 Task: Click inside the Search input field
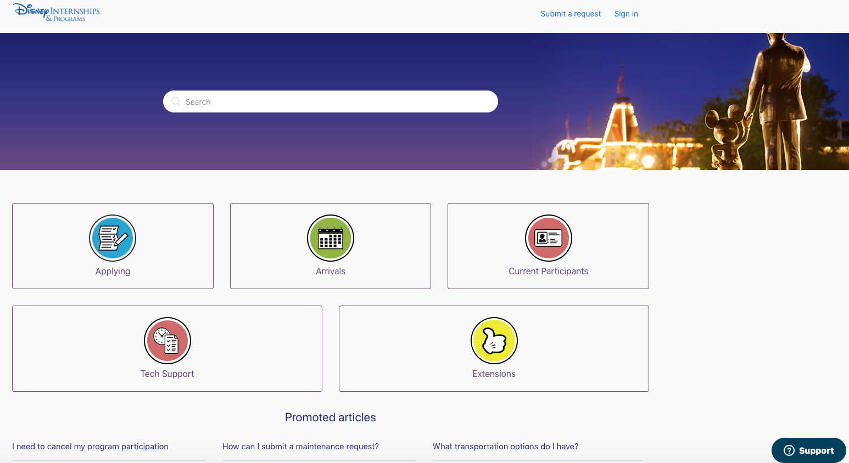point(329,101)
